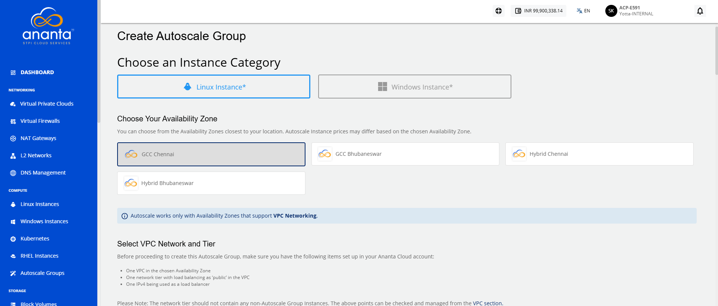Viewport: 718px width, 306px height.
Task: Click the RHEL Instances hat icon
Action: point(13,256)
